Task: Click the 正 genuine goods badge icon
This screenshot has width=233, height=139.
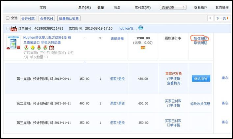Action: (45, 47)
